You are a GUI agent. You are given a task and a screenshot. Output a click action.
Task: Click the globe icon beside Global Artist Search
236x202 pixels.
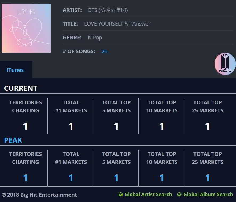[x=121, y=195]
